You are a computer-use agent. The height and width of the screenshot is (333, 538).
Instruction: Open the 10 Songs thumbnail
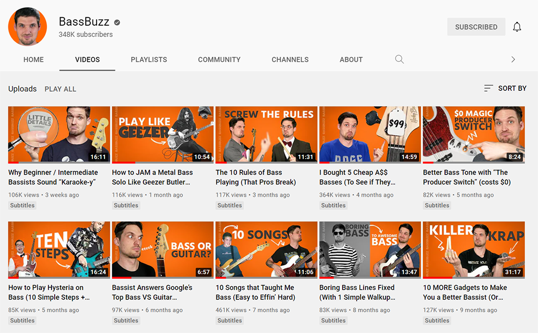(266, 249)
